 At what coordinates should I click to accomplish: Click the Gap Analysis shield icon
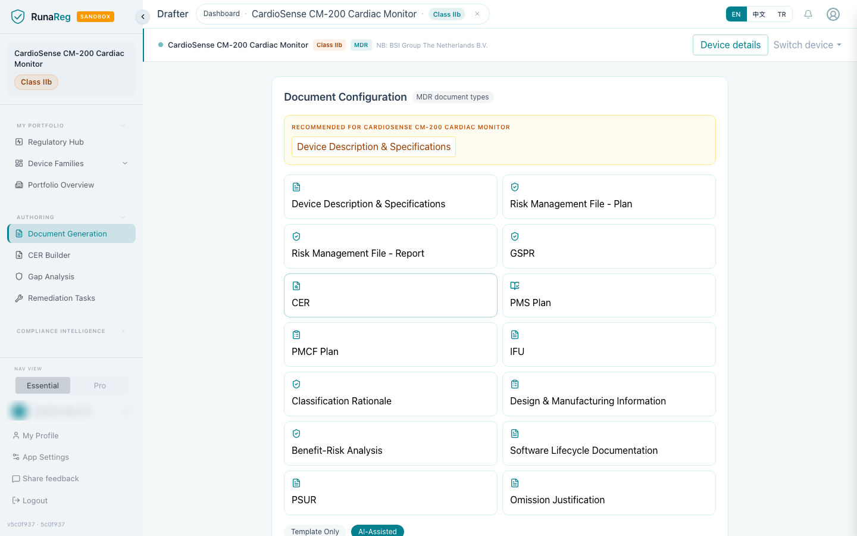click(x=19, y=276)
